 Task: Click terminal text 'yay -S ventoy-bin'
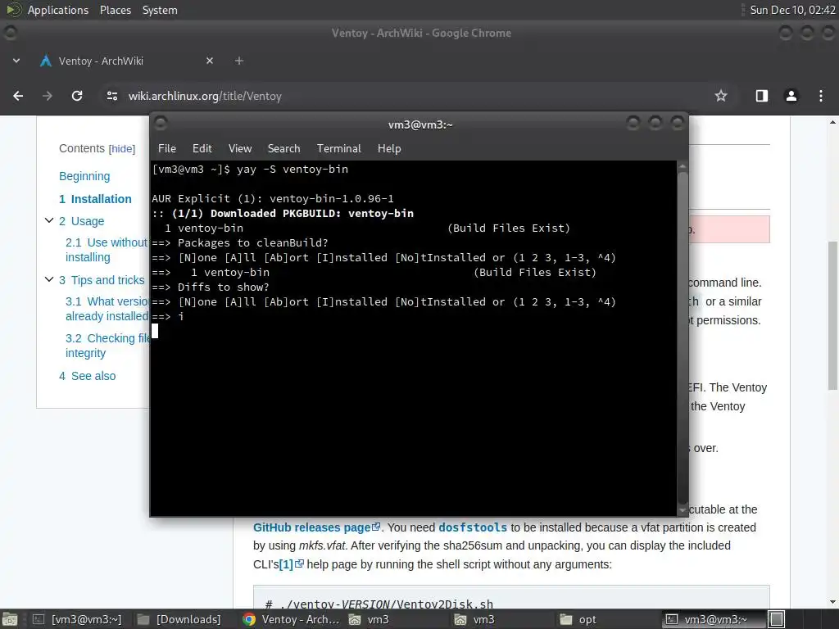(x=293, y=169)
